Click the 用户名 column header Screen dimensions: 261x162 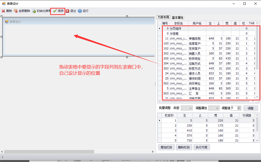tap(197, 23)
